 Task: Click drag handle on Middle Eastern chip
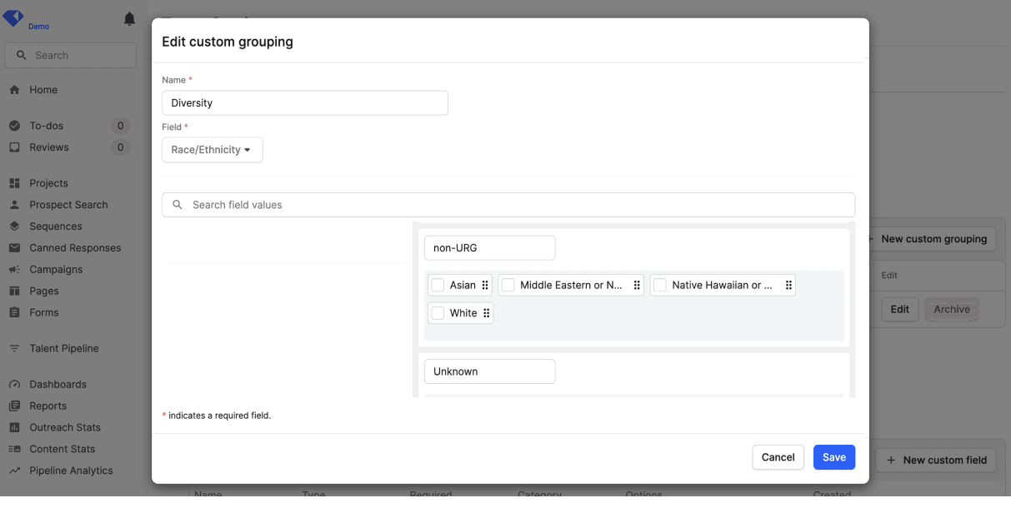tap(637, 285)
